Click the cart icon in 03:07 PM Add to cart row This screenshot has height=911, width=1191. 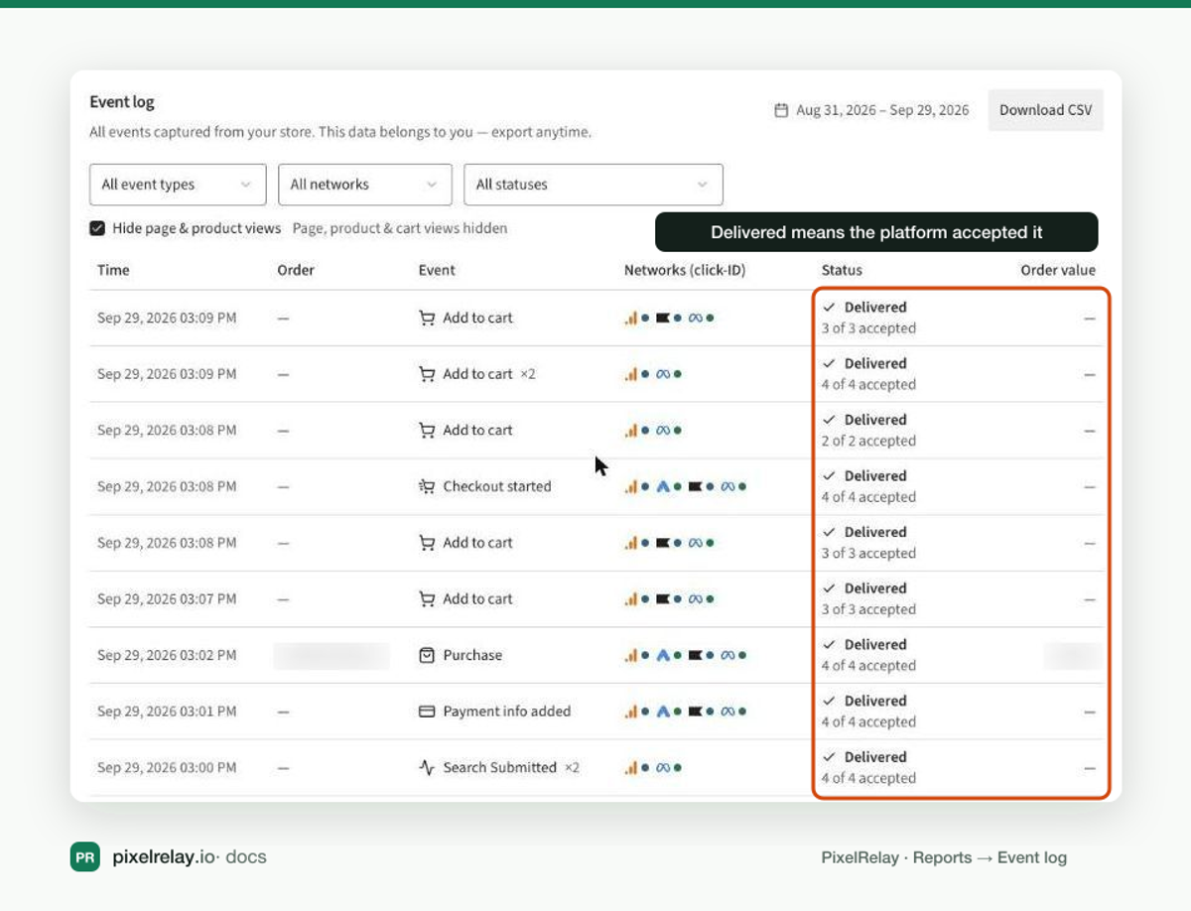[427, 598]
